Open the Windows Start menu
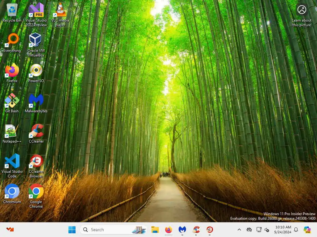This screenshot has width=317, height=237. tap(72, 230)
